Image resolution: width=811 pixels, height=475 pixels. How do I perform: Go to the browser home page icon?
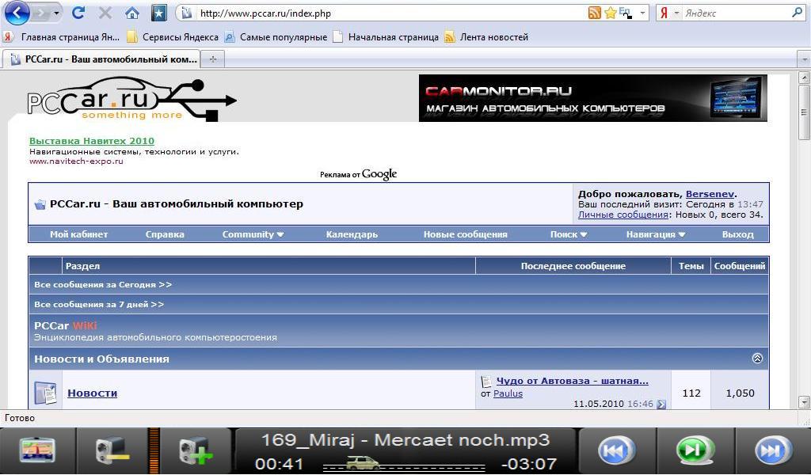(x=132, y=13)
